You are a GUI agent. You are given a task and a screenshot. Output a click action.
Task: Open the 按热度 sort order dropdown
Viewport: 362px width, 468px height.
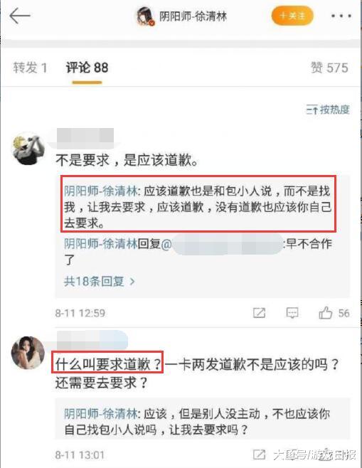click(328, 110)
